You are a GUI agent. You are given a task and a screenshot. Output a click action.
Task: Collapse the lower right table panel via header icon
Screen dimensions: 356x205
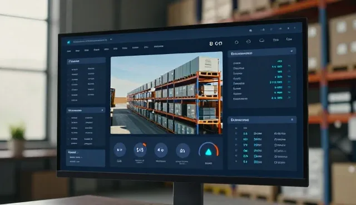click(x=292, y=119)
